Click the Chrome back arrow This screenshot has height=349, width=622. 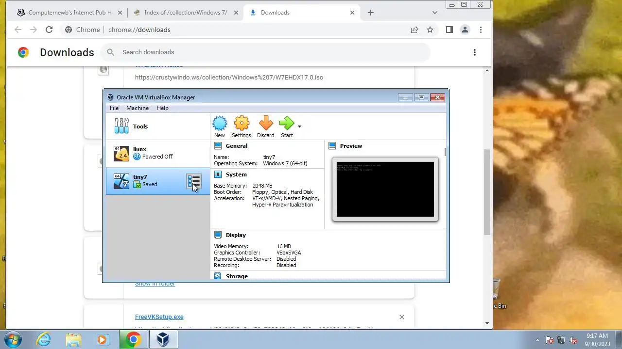point(18,30)
